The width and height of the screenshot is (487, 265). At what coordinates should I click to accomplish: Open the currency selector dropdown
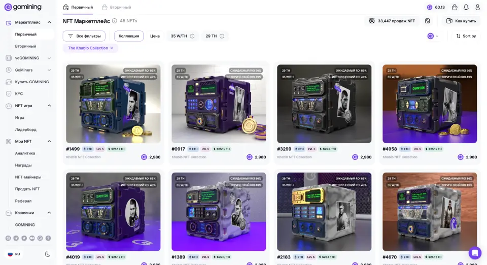[x=433, y=36]
